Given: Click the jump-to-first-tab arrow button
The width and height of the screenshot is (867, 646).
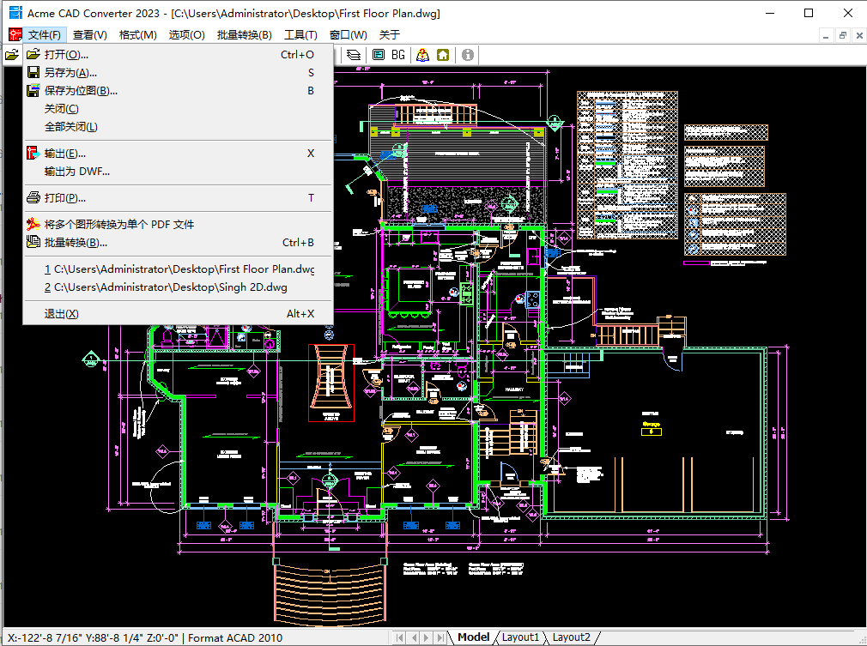Looking at the screenshot, I should pyautogui.click(x=400, y=637).
